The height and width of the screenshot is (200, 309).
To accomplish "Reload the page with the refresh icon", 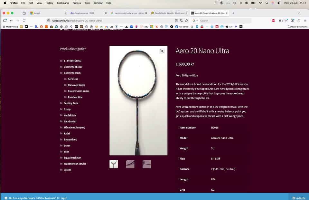I will coord(24,21).
